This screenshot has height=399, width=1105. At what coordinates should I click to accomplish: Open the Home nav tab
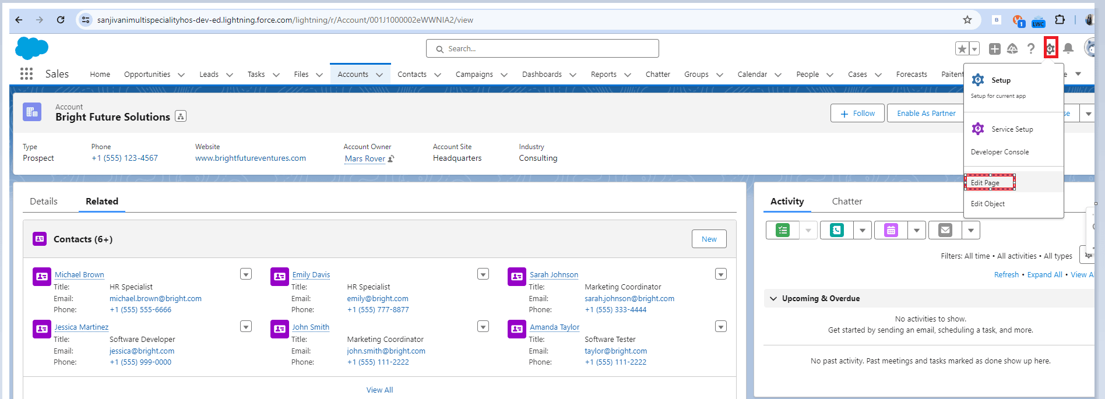pos(100,75)
